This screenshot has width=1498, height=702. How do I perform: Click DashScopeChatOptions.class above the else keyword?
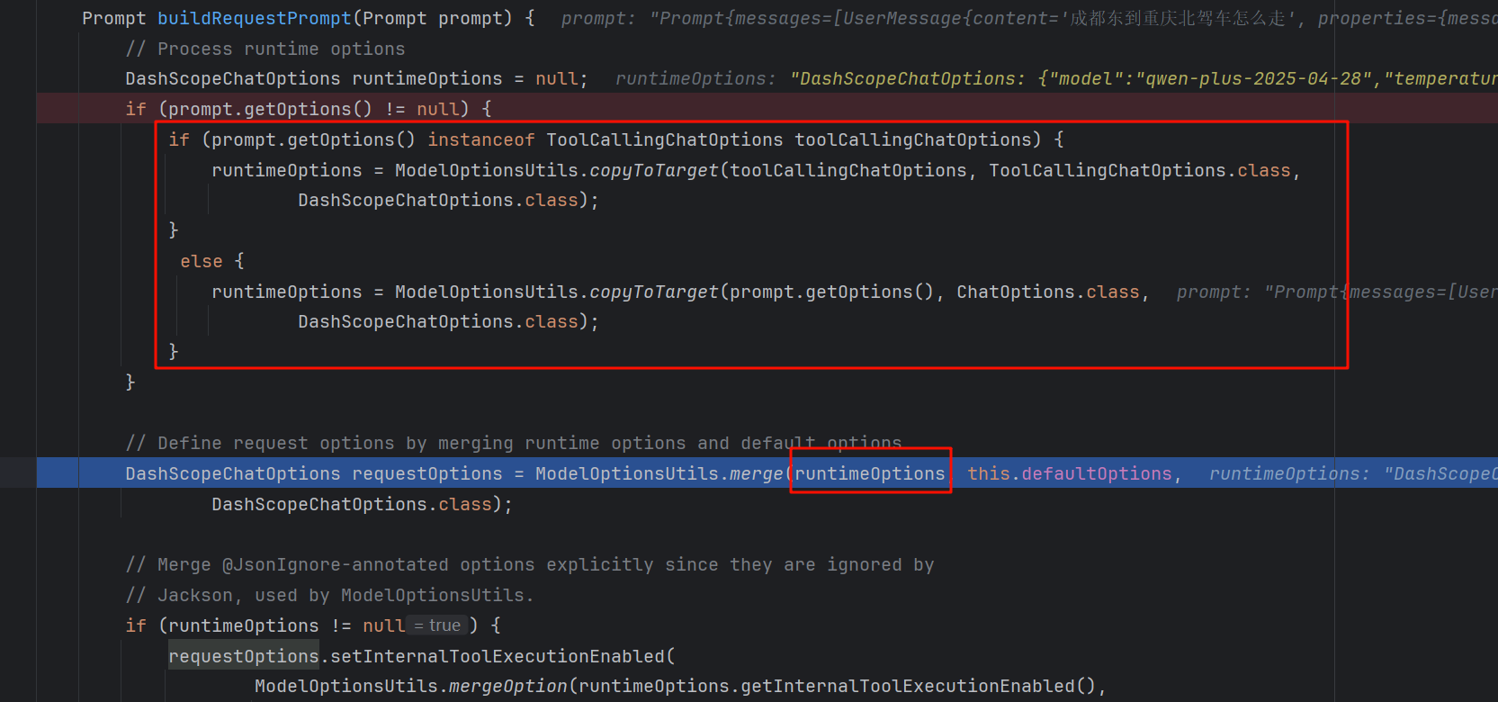pos(438,200)
